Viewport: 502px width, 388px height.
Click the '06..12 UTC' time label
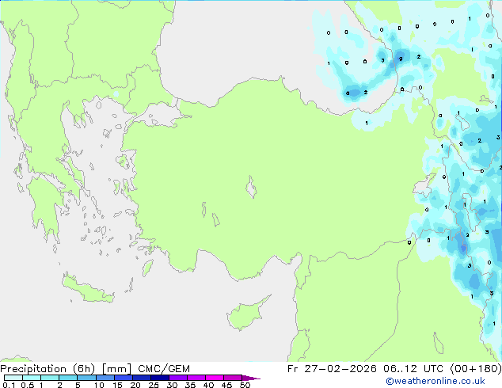click(x=413, y=368)
